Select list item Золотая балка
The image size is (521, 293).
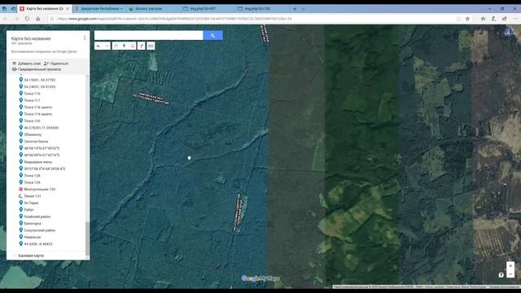coord(36,142)
